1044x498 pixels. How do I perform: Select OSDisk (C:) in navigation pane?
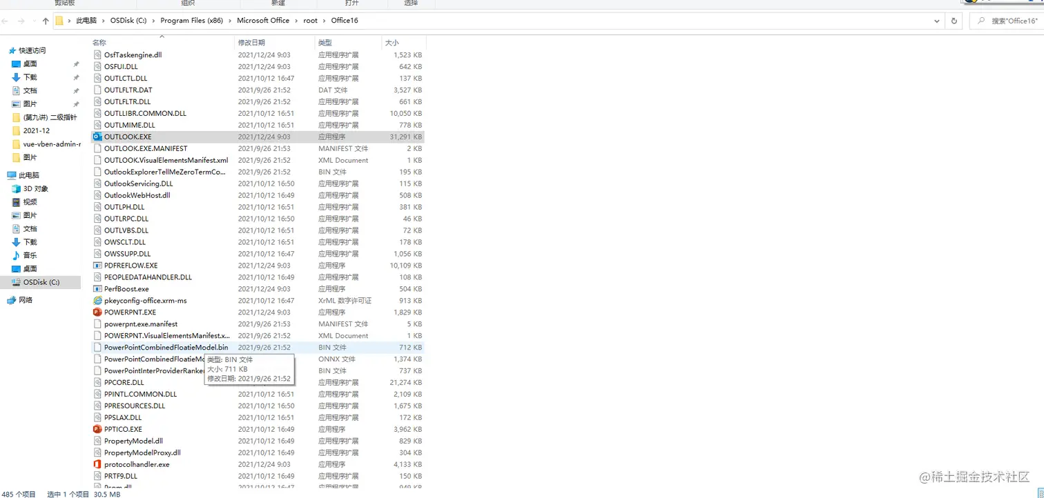coord(41,282)
